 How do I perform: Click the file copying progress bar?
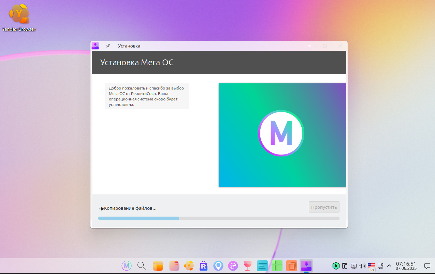pyautogui.click(x=219, y=218)
